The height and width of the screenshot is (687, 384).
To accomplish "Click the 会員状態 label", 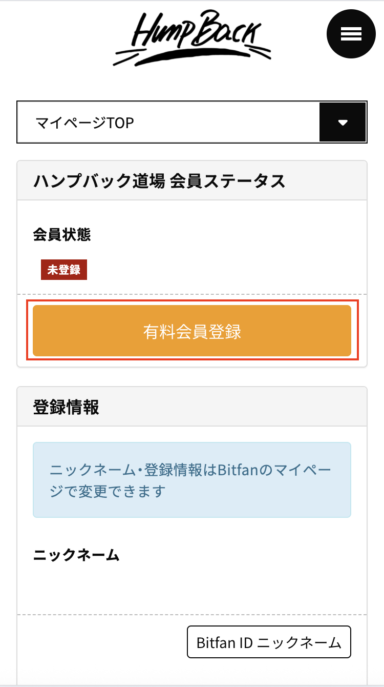I will [62, 235].
